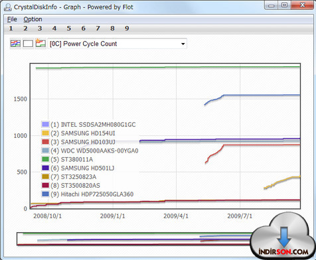This screenshot has width=316, height=260.
Task: Click the 2009/1/1 x-axis label
Action: tap(113, 216)
